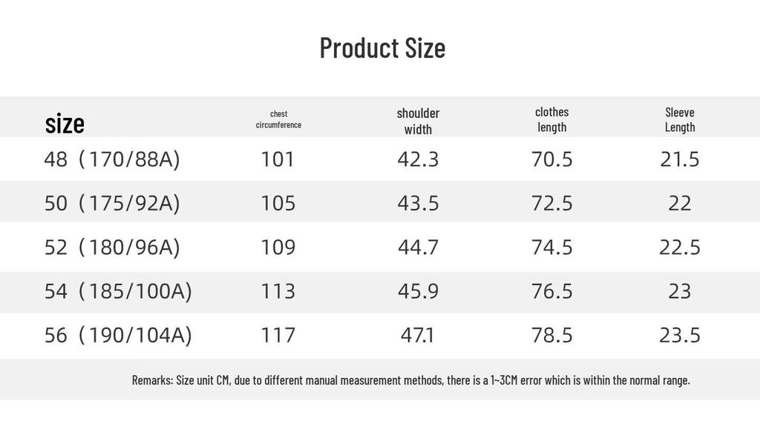Click shoulder width value 47.1

click(417, 336)
